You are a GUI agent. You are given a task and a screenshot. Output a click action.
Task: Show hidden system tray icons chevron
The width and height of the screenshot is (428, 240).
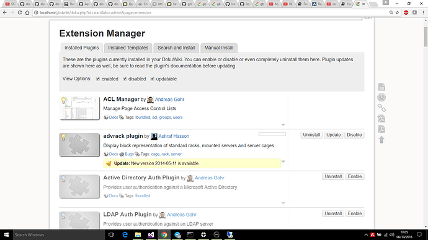[x=366, y=234]
